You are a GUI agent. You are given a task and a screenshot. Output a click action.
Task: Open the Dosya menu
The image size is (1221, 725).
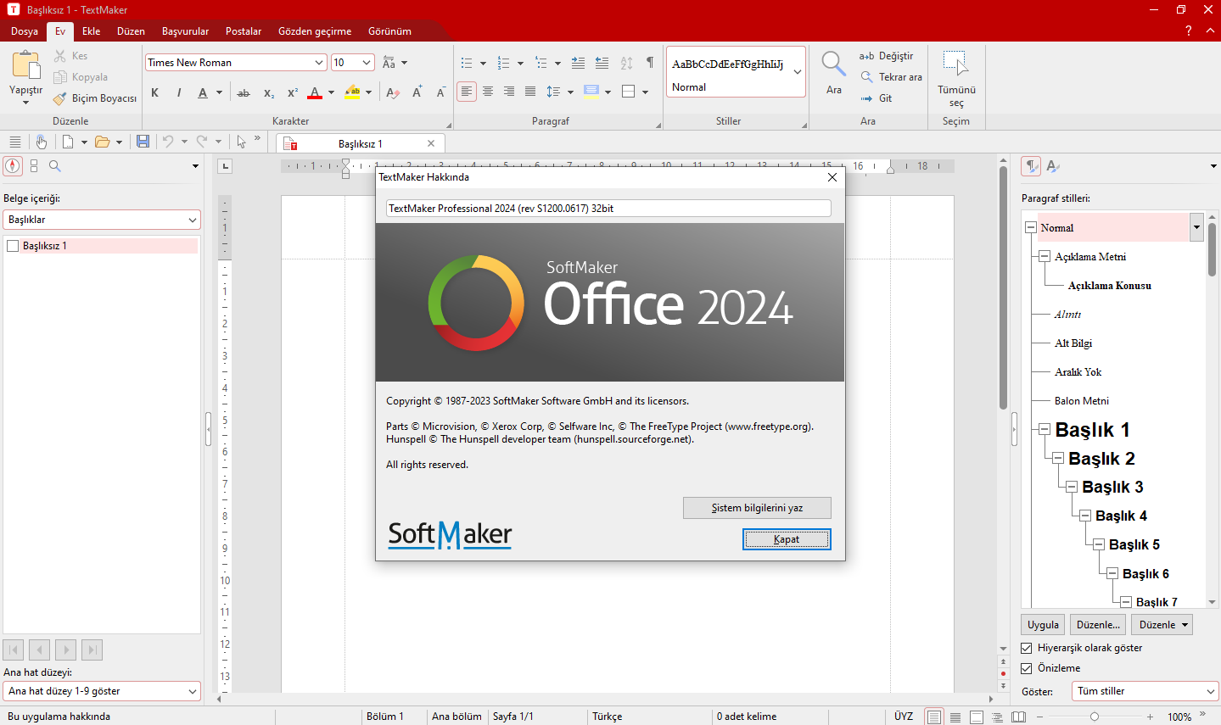[x=25, y=31]
